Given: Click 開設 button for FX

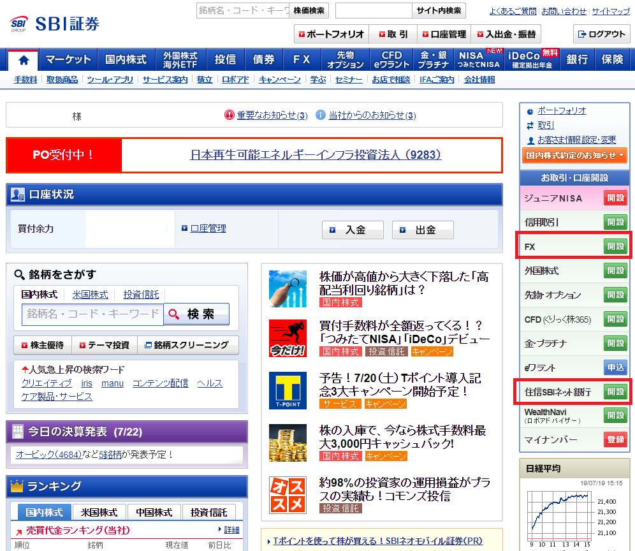Looking at the screenshot, I should [x=616, y=246].
